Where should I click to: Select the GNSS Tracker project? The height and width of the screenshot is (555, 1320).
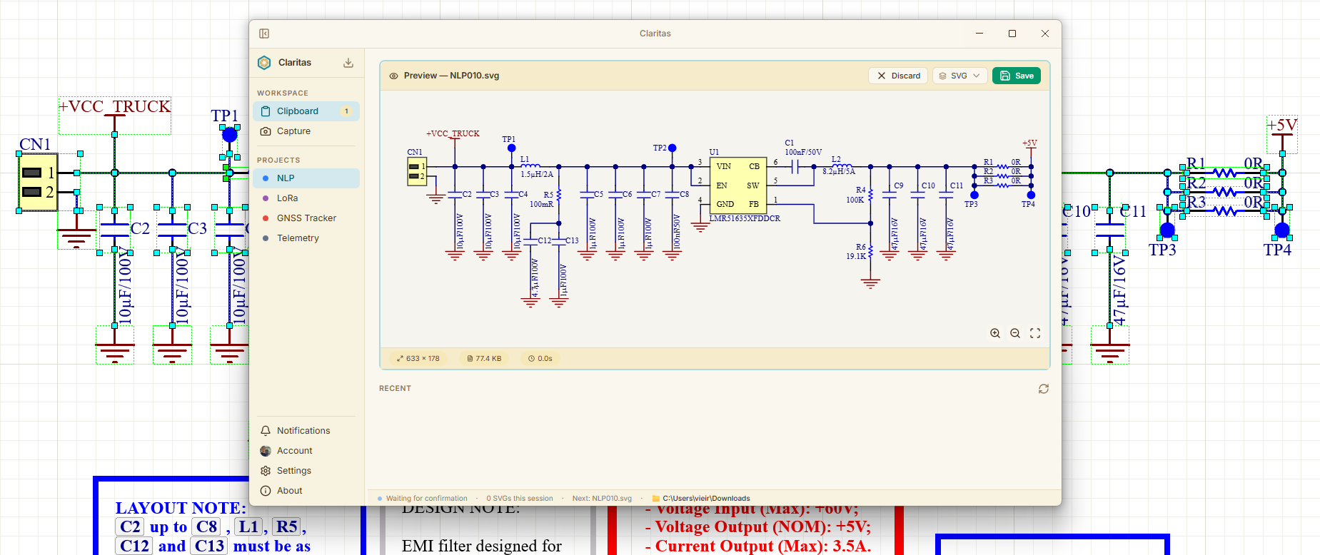click(x=306, y=218)
